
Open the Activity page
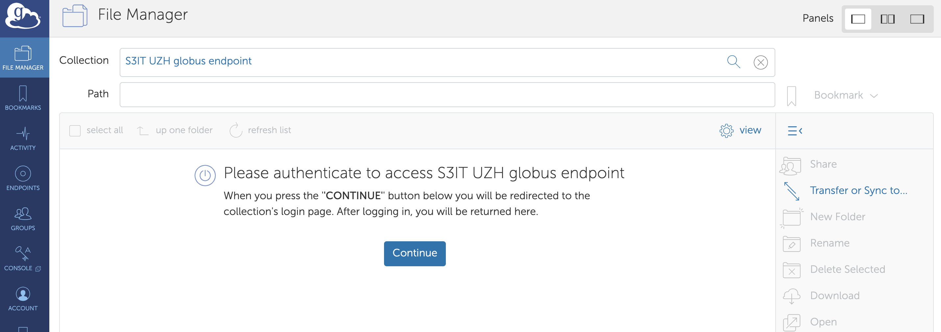(x=23, y=138)
